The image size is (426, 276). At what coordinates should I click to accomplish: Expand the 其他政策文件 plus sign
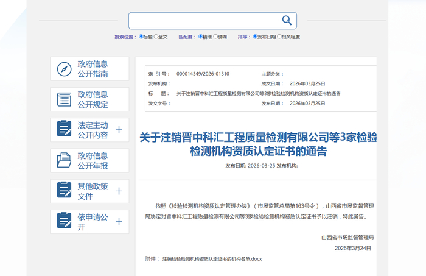coord(119,191)
